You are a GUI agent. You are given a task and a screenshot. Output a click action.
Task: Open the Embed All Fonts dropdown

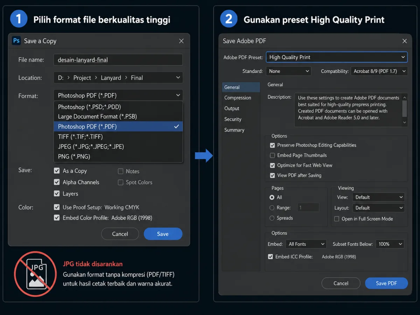(306, 244)
